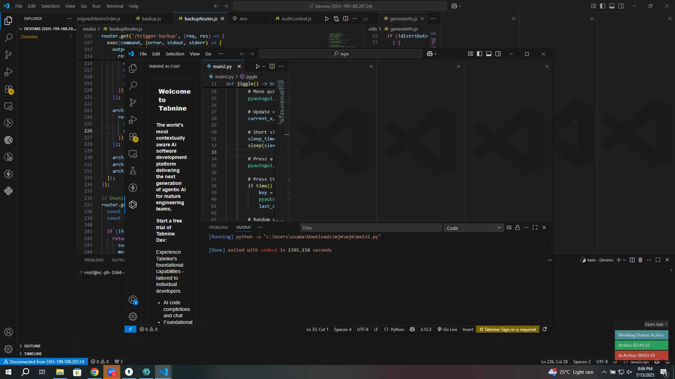This screenshot has width=675, height=379.
Task: Toggle secondary side bar in Devoms window
Action: pos(621,6)
